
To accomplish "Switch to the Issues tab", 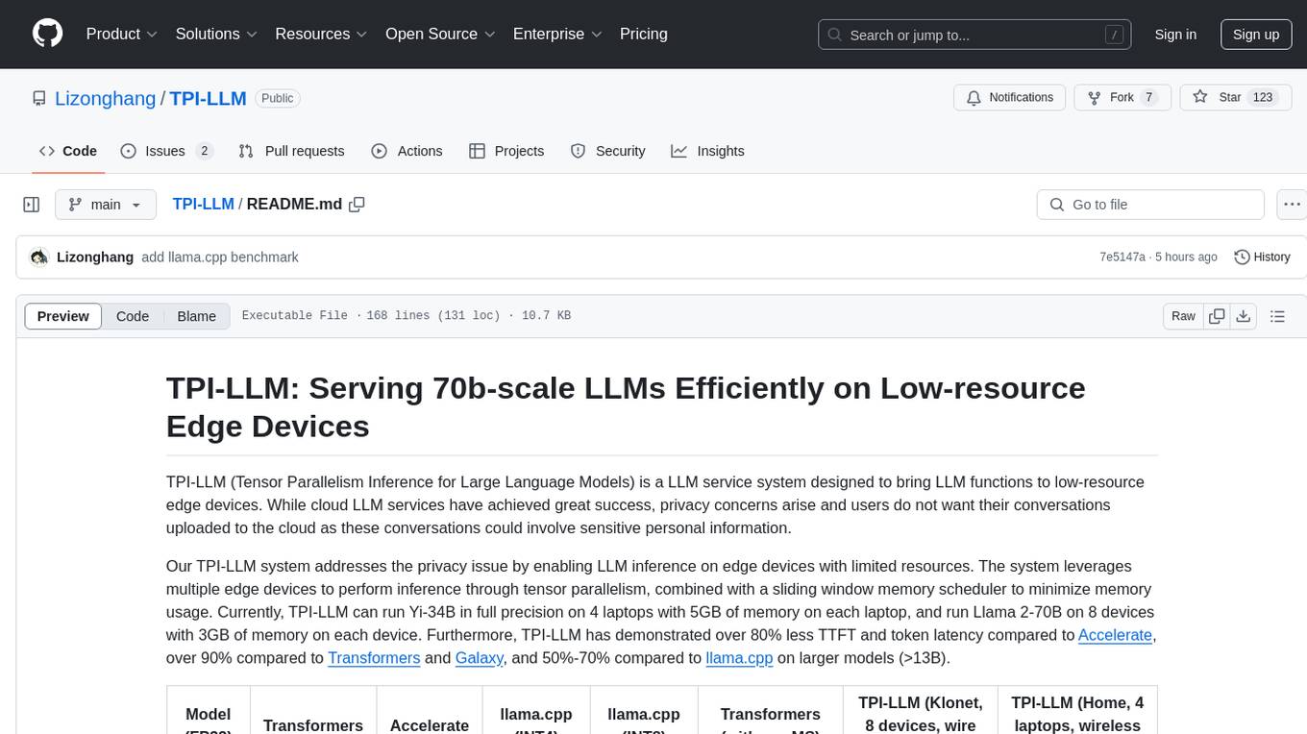I will click(166, 151).
